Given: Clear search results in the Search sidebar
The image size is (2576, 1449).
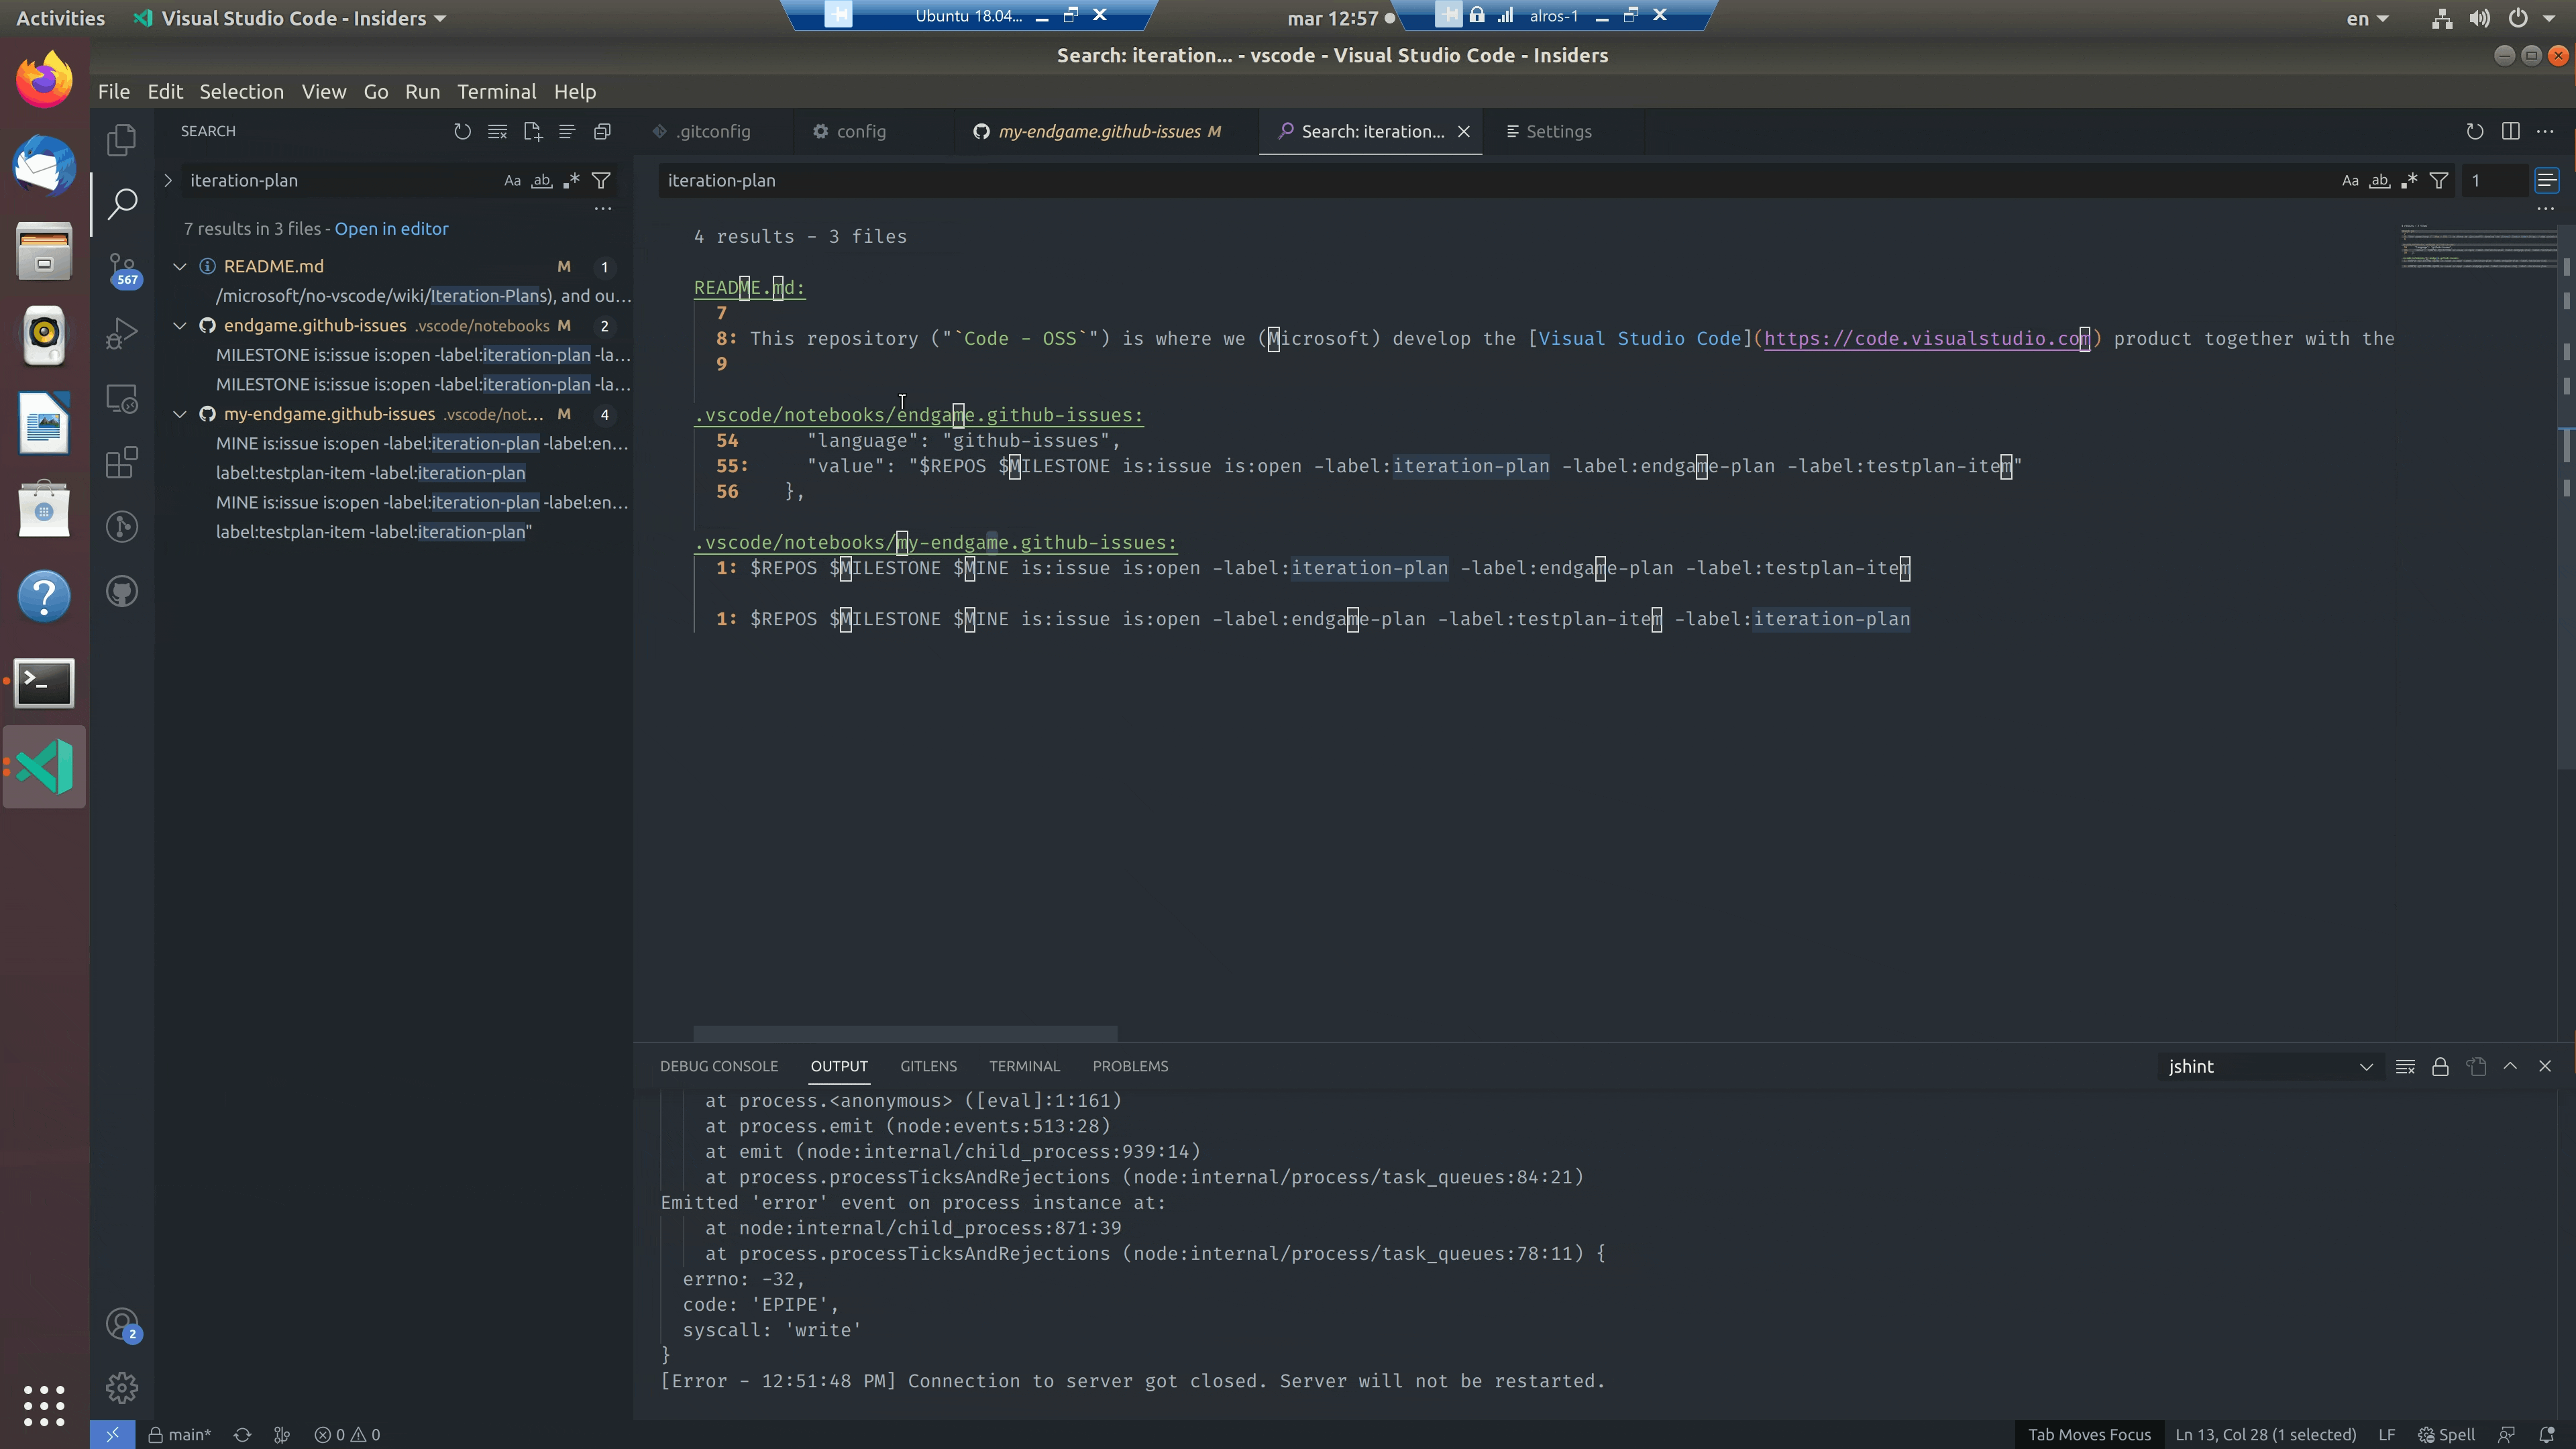Looking at the screenshot, I should (x=497, y=131).
